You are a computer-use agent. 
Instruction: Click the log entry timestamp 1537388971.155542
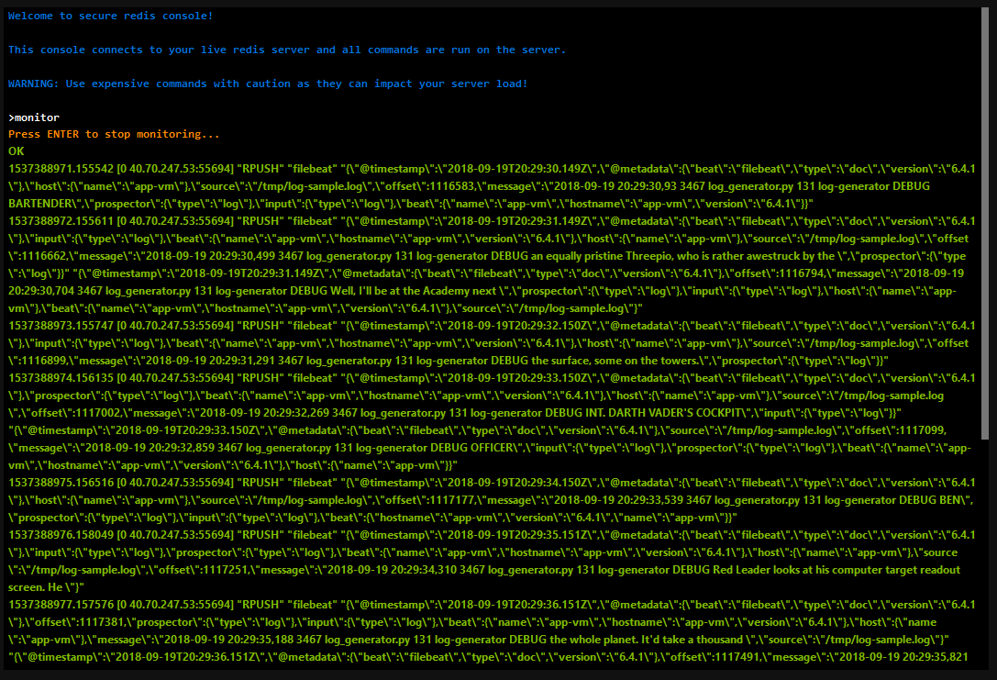pyautogui.click(x=61, y=169)
